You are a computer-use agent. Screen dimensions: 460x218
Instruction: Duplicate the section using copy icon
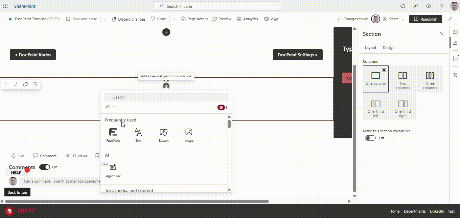tap(25, 84)
